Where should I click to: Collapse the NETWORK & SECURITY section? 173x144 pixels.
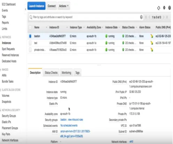[x=0, y=110]
